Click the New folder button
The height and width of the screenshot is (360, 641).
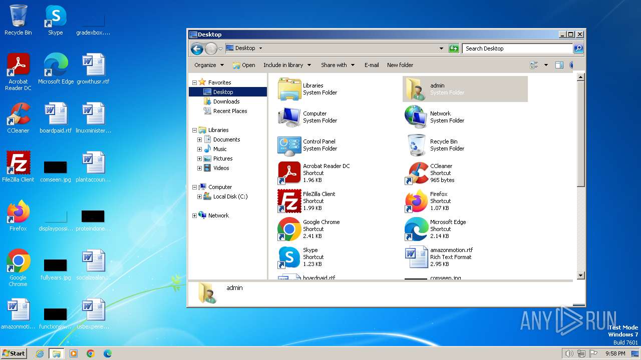pos(400,65)
